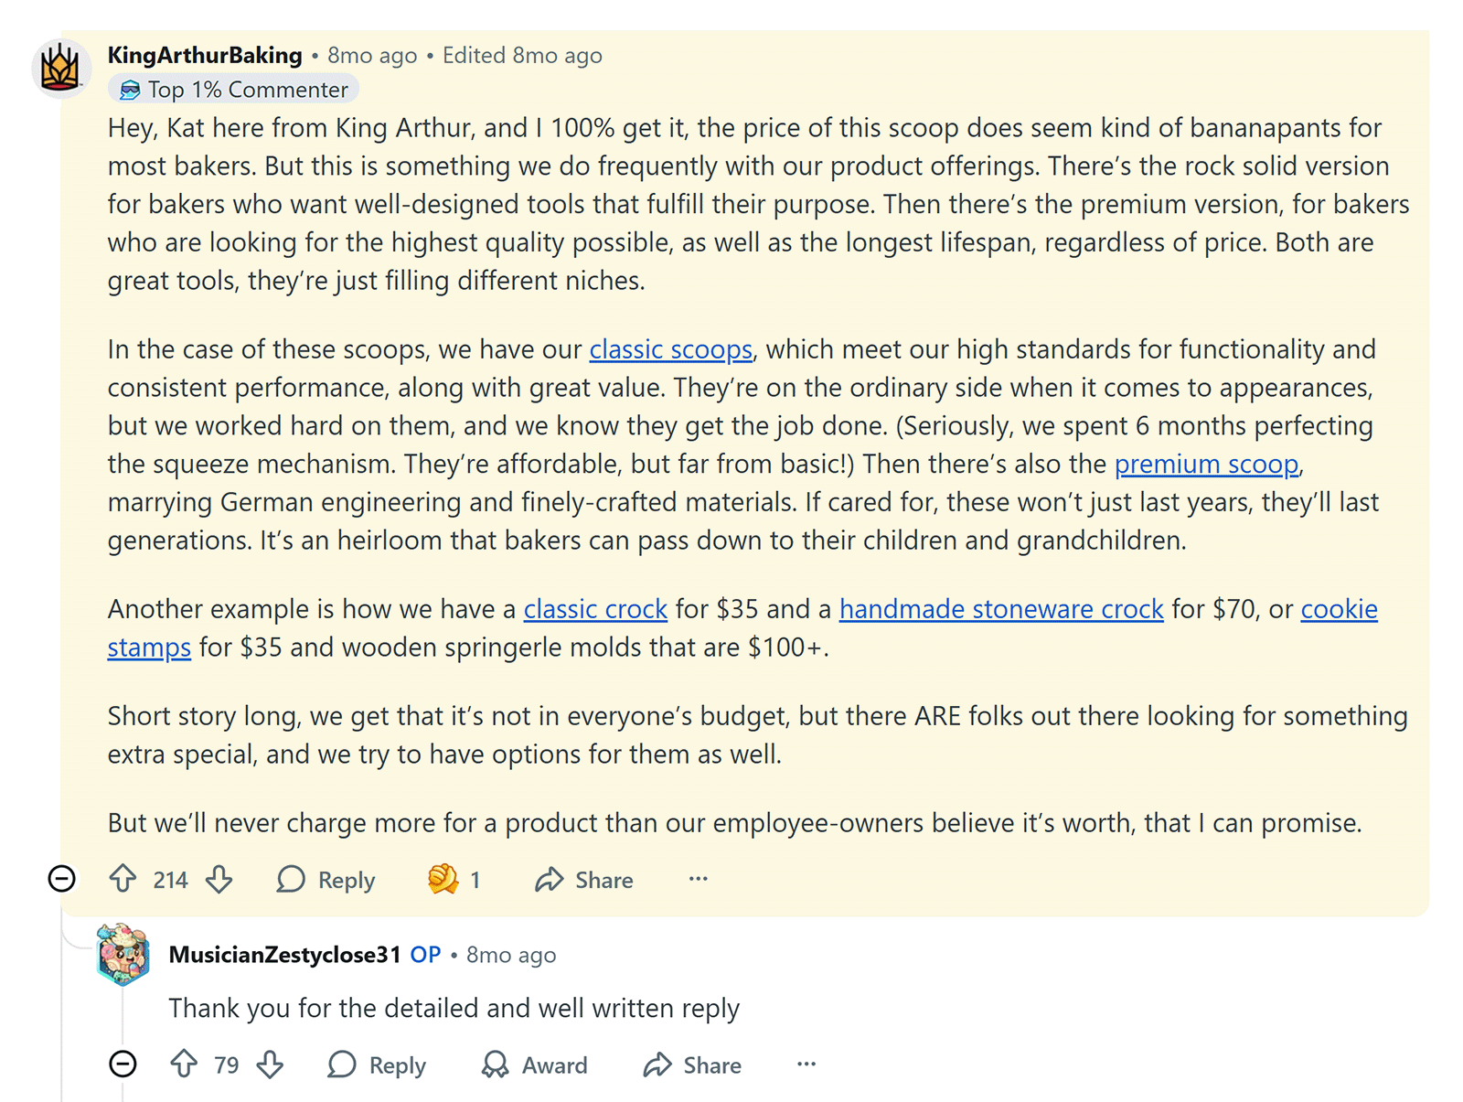Collapse MusicianZestyclose31's reply thread
The height and width of the screenshot is (1102, 1463).
click(x=123, y=1065)
